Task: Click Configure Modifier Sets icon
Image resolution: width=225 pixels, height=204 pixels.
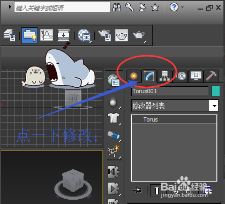Action: pos(207,191)
